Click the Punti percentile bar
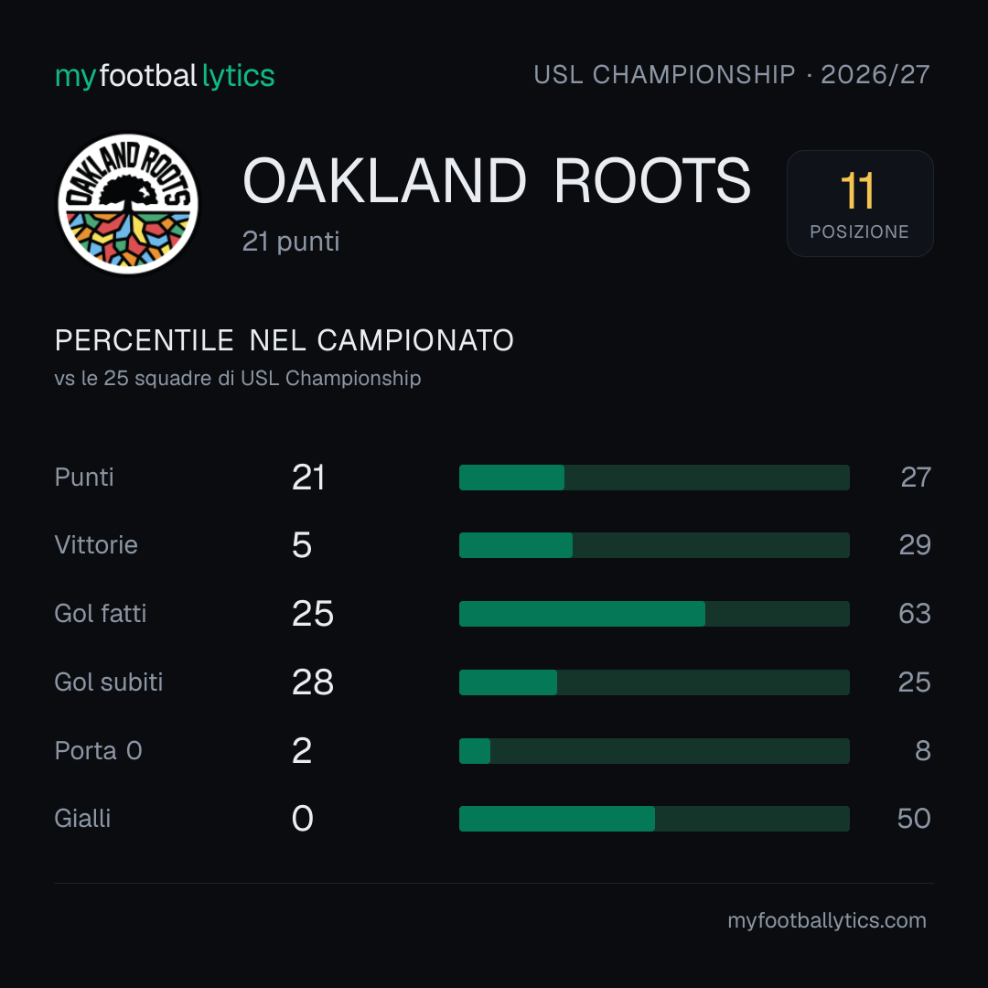Viewport: 988px width, 988px height. pyautogui.click(x=654, y=478)
